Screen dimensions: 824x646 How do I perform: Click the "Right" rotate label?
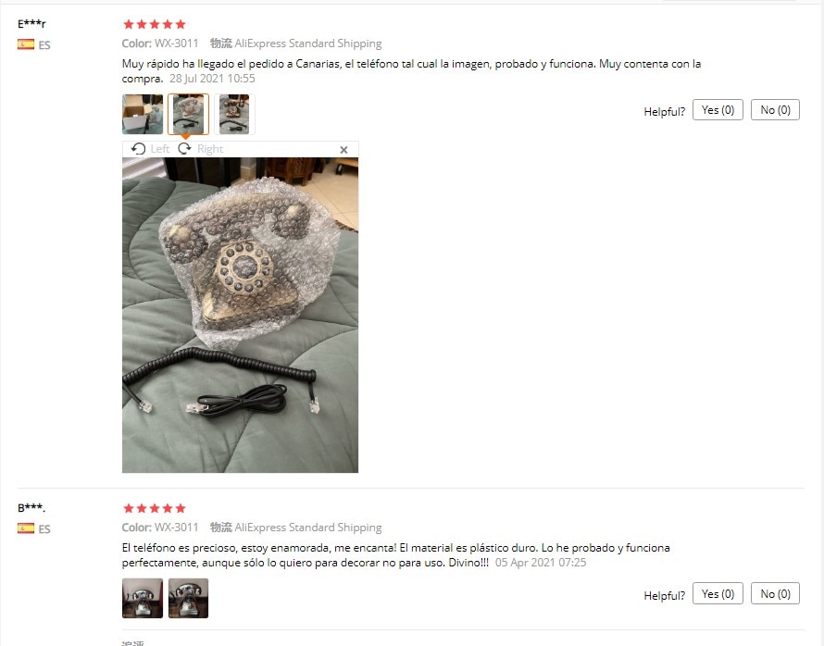(210, 149)
